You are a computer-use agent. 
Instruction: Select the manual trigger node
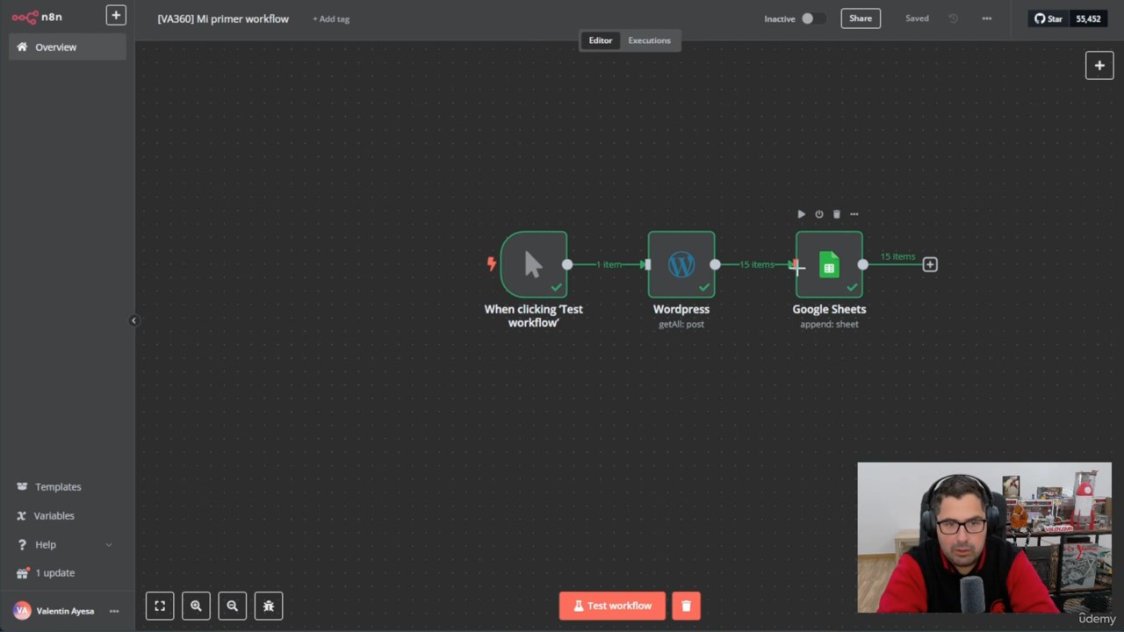pos(534,264)
